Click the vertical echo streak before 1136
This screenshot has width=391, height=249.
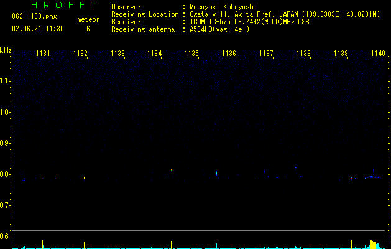(x=216, y=173)
